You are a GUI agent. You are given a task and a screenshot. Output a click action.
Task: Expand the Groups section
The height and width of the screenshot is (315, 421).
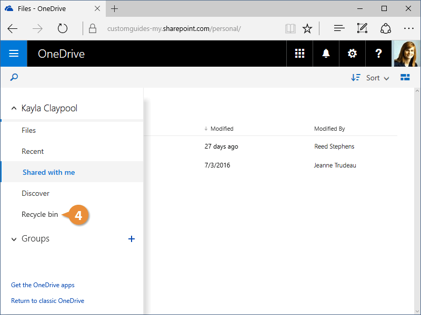(14, 239)
